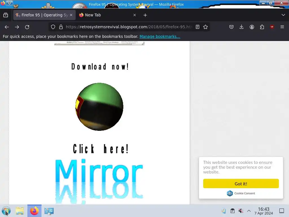The width and height of the screenshot is (289, 217).
Task: Reload the current page
Action: click(27, 27)
